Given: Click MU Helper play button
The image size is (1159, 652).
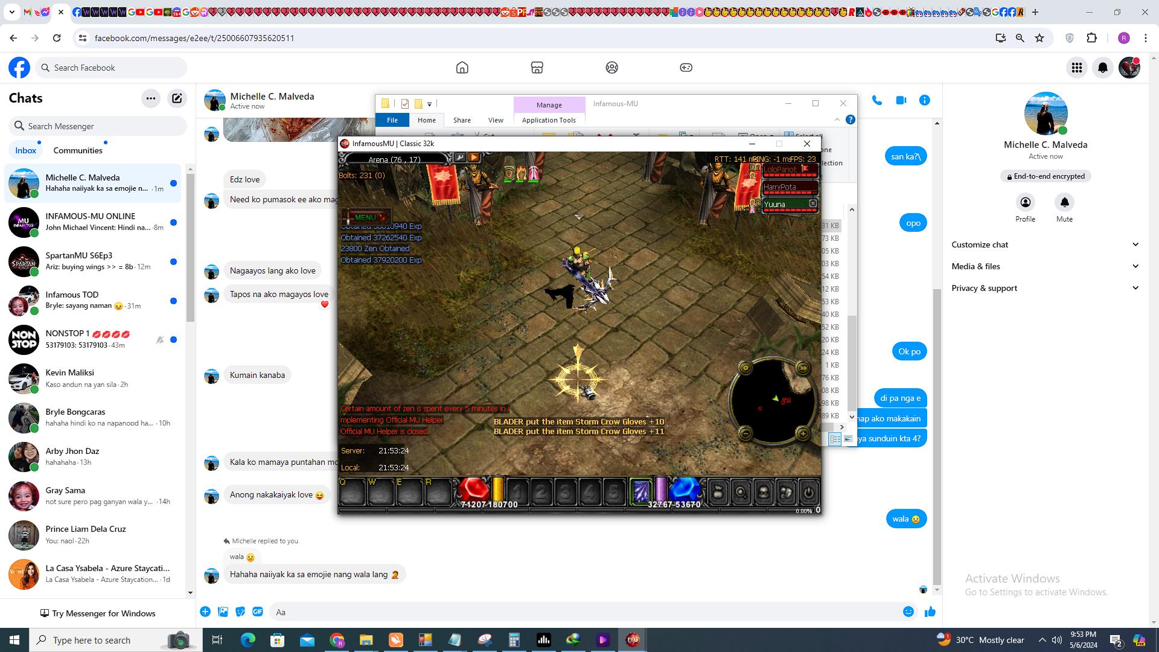Looking at the screenshot, I should point(474,158).
